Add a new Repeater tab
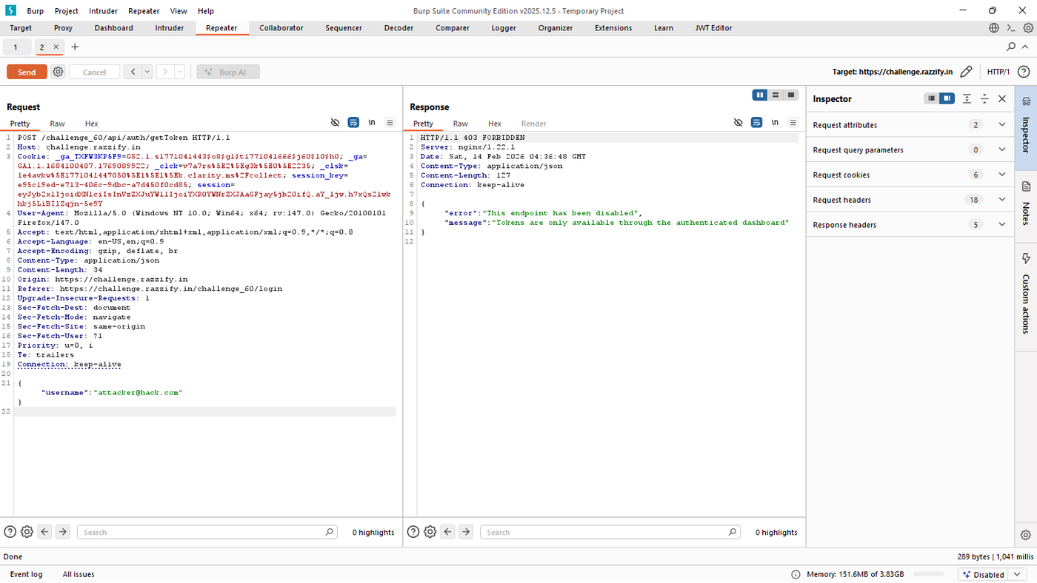This screenshot has height=583, width=1037. [75, 47]
